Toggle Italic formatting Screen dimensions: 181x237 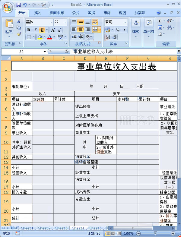click(35, 30)
